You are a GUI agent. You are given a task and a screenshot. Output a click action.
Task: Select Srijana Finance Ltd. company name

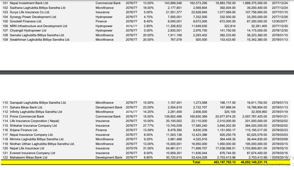tap(24, 130)
